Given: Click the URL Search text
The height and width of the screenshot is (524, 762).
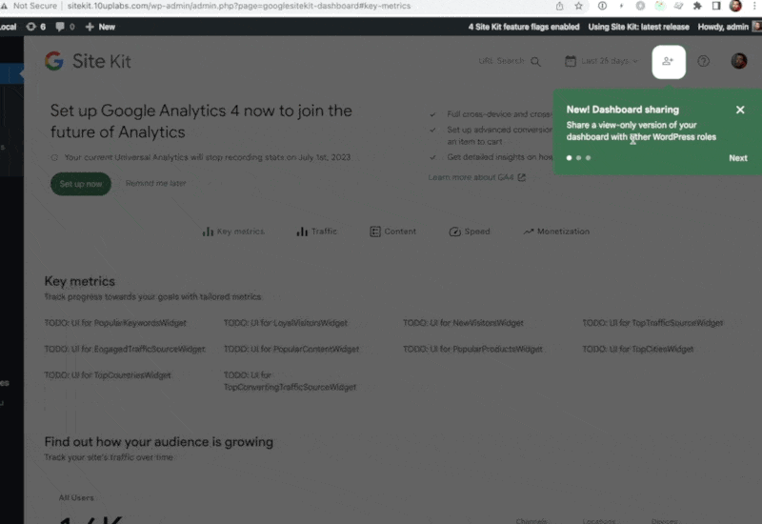Looking at the screenshot, I should pyautogui.click(x=501, y=61).
